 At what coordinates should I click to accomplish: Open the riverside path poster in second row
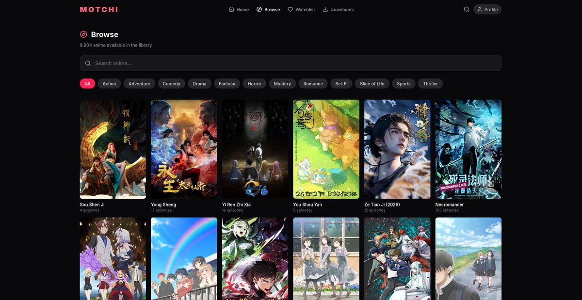pos(469,259)
